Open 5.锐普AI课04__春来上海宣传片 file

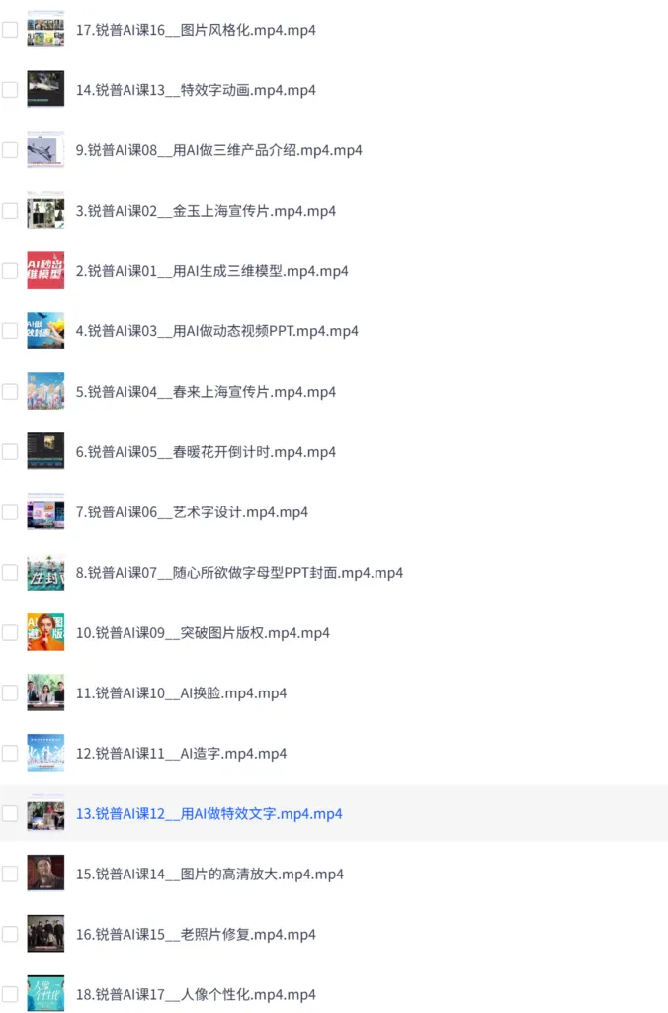[206, 392]
